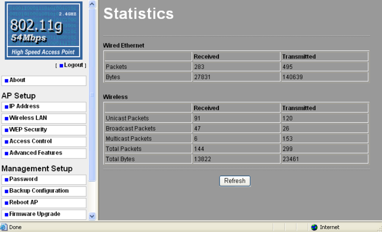Viewport: 382px width, 232px height.
Task: Click the 802.11g High Speed Access Point logo
Action: tap(44, 31)
